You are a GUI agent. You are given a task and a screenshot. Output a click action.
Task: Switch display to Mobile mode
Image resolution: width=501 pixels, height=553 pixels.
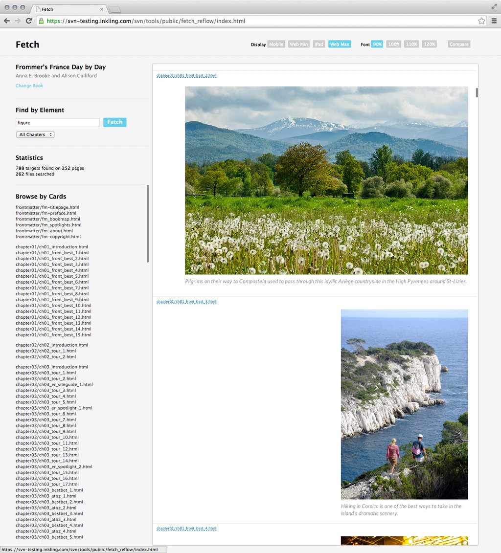tap(276, 44)
